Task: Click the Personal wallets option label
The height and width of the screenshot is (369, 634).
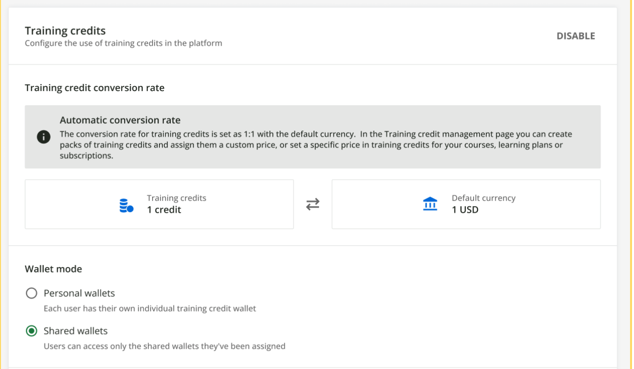Action: [x=79, y=293]
